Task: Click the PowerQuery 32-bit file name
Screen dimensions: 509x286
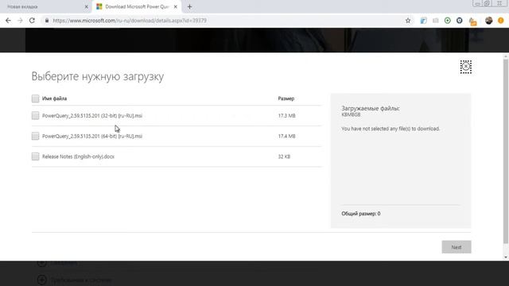Action: [x=92, y=116]
